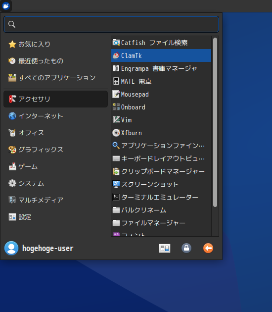Select the グラフィックス category label
The width and height of the screenshot is (272, 312).
41,150
